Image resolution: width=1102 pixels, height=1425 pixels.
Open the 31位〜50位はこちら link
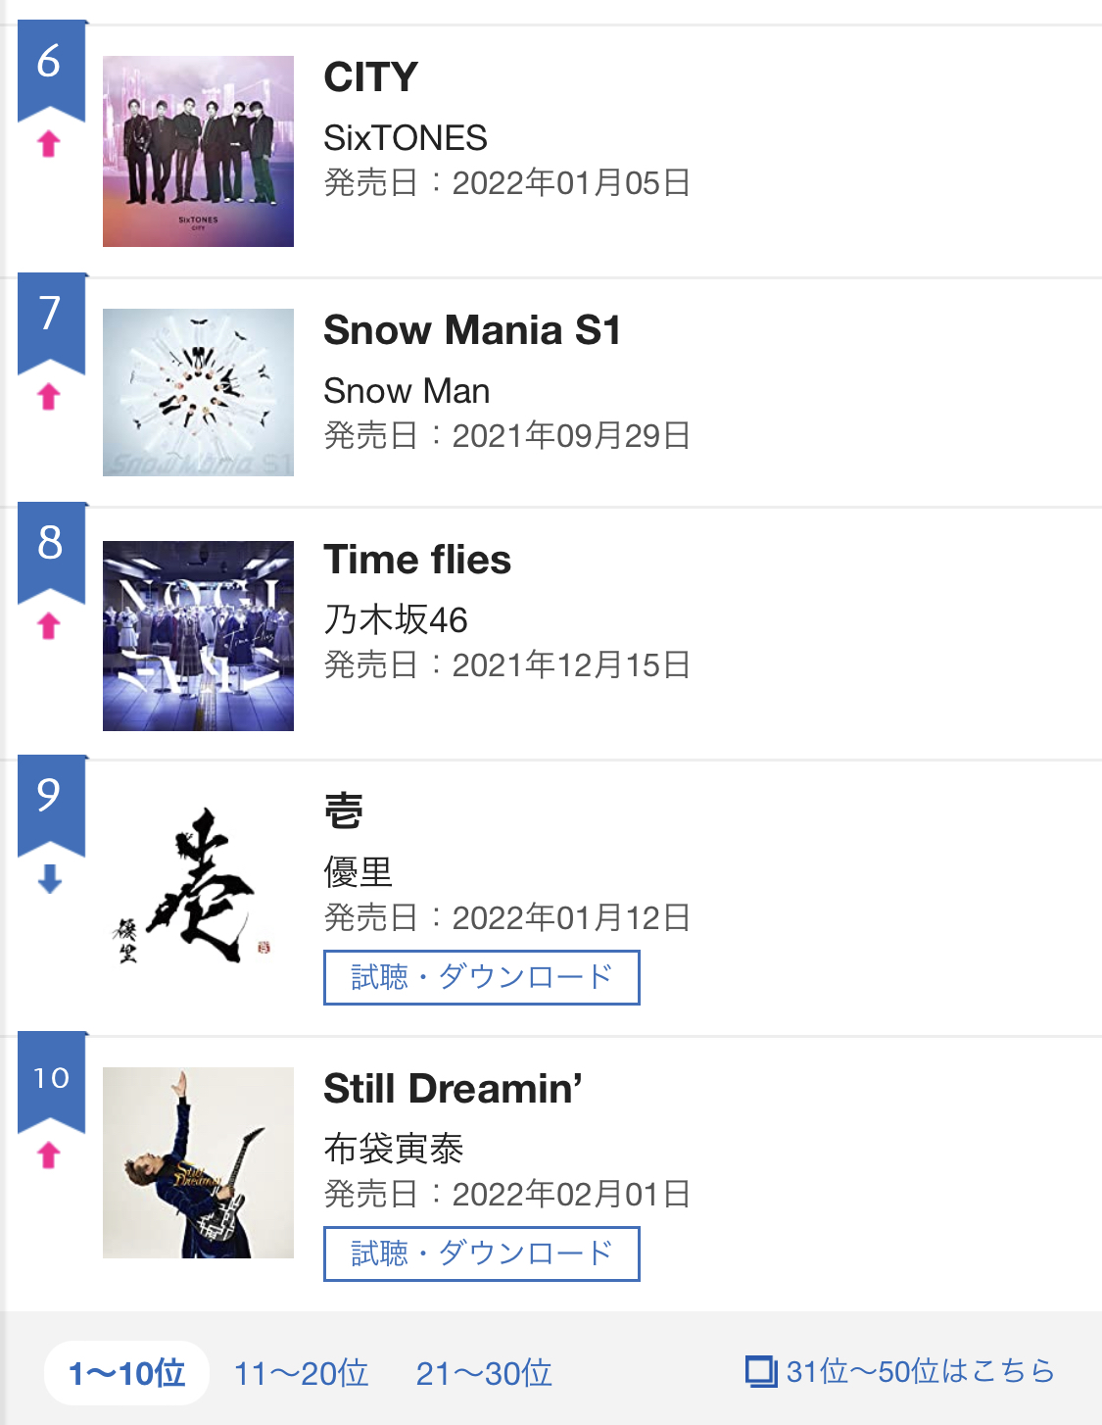[919, 1371]
